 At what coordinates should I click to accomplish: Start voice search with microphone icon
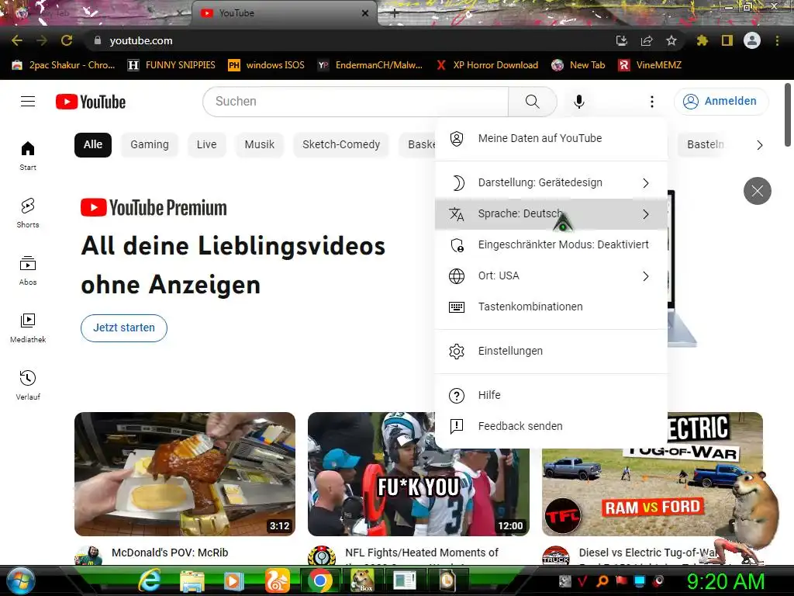pyautogui.click(x=578, y=102)
